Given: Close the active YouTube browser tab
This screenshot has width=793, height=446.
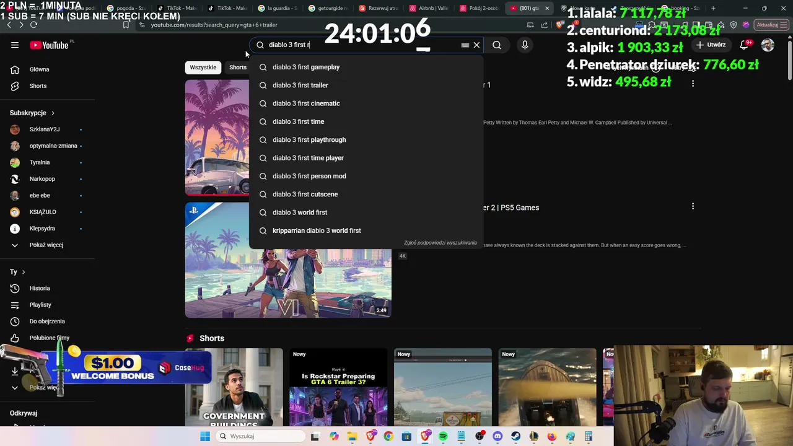Looking at the screenshot, I should pyautogui.click(x=547, y=8).
